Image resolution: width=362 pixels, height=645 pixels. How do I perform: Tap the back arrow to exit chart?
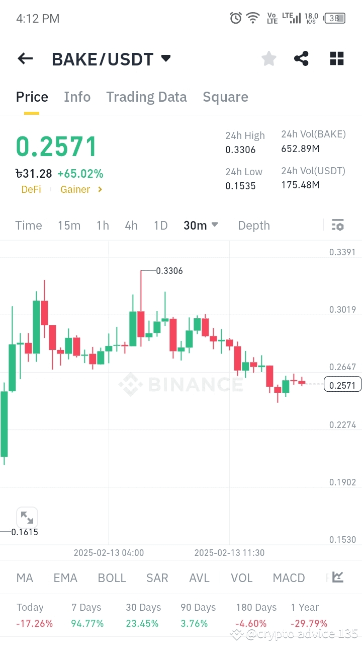(x=25, y=58)
